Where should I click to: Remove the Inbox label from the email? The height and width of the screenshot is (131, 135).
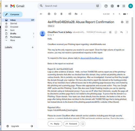tap(53, 26)
